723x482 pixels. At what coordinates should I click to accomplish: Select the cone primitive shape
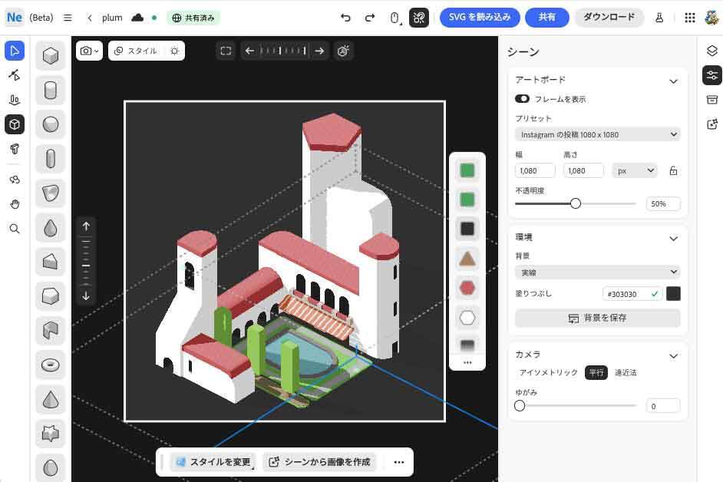[x=51, y=399]
